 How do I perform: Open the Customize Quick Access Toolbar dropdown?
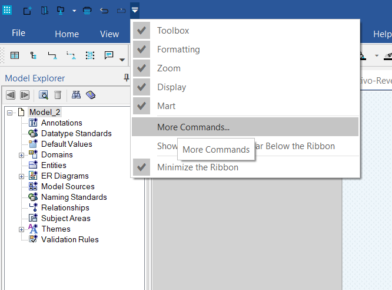(x=135, y=10)
